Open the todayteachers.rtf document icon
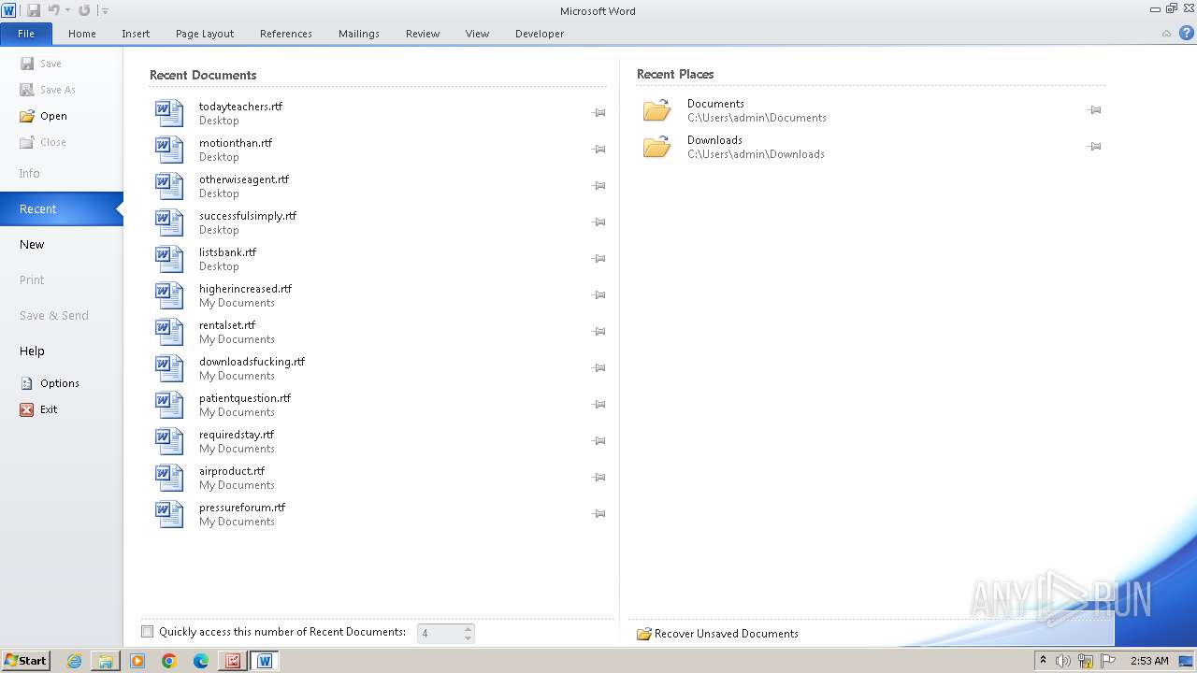The width and height of the screenshot is (1197, 673). pos(169,113)
